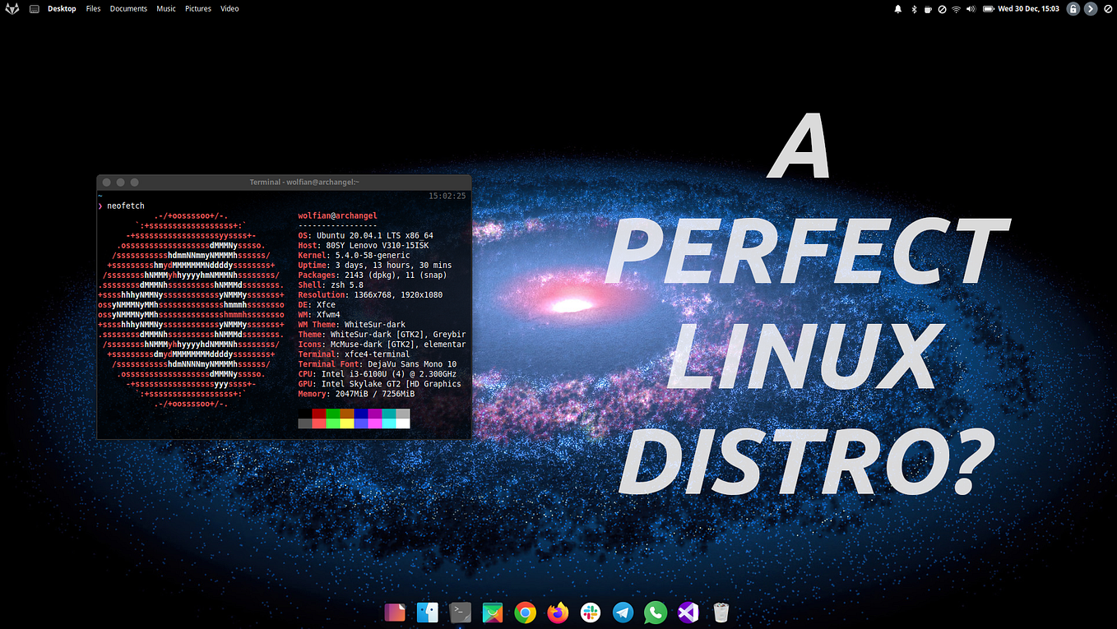The height and width of the screenshot is (629, 1117).
Task: Toggle Bluetooth from the top panel
Action: point(912,8)
